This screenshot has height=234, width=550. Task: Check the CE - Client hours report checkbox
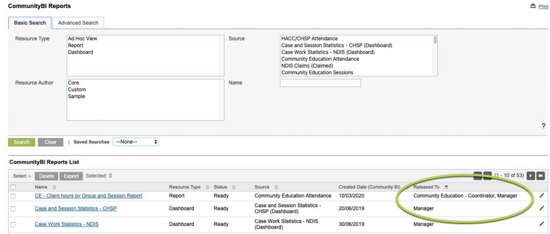pos(13,196)
